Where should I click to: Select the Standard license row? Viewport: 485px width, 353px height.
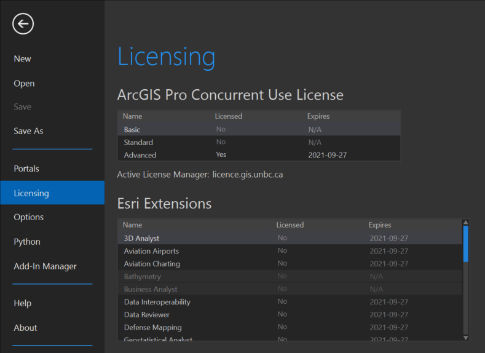tap(259, 142)
